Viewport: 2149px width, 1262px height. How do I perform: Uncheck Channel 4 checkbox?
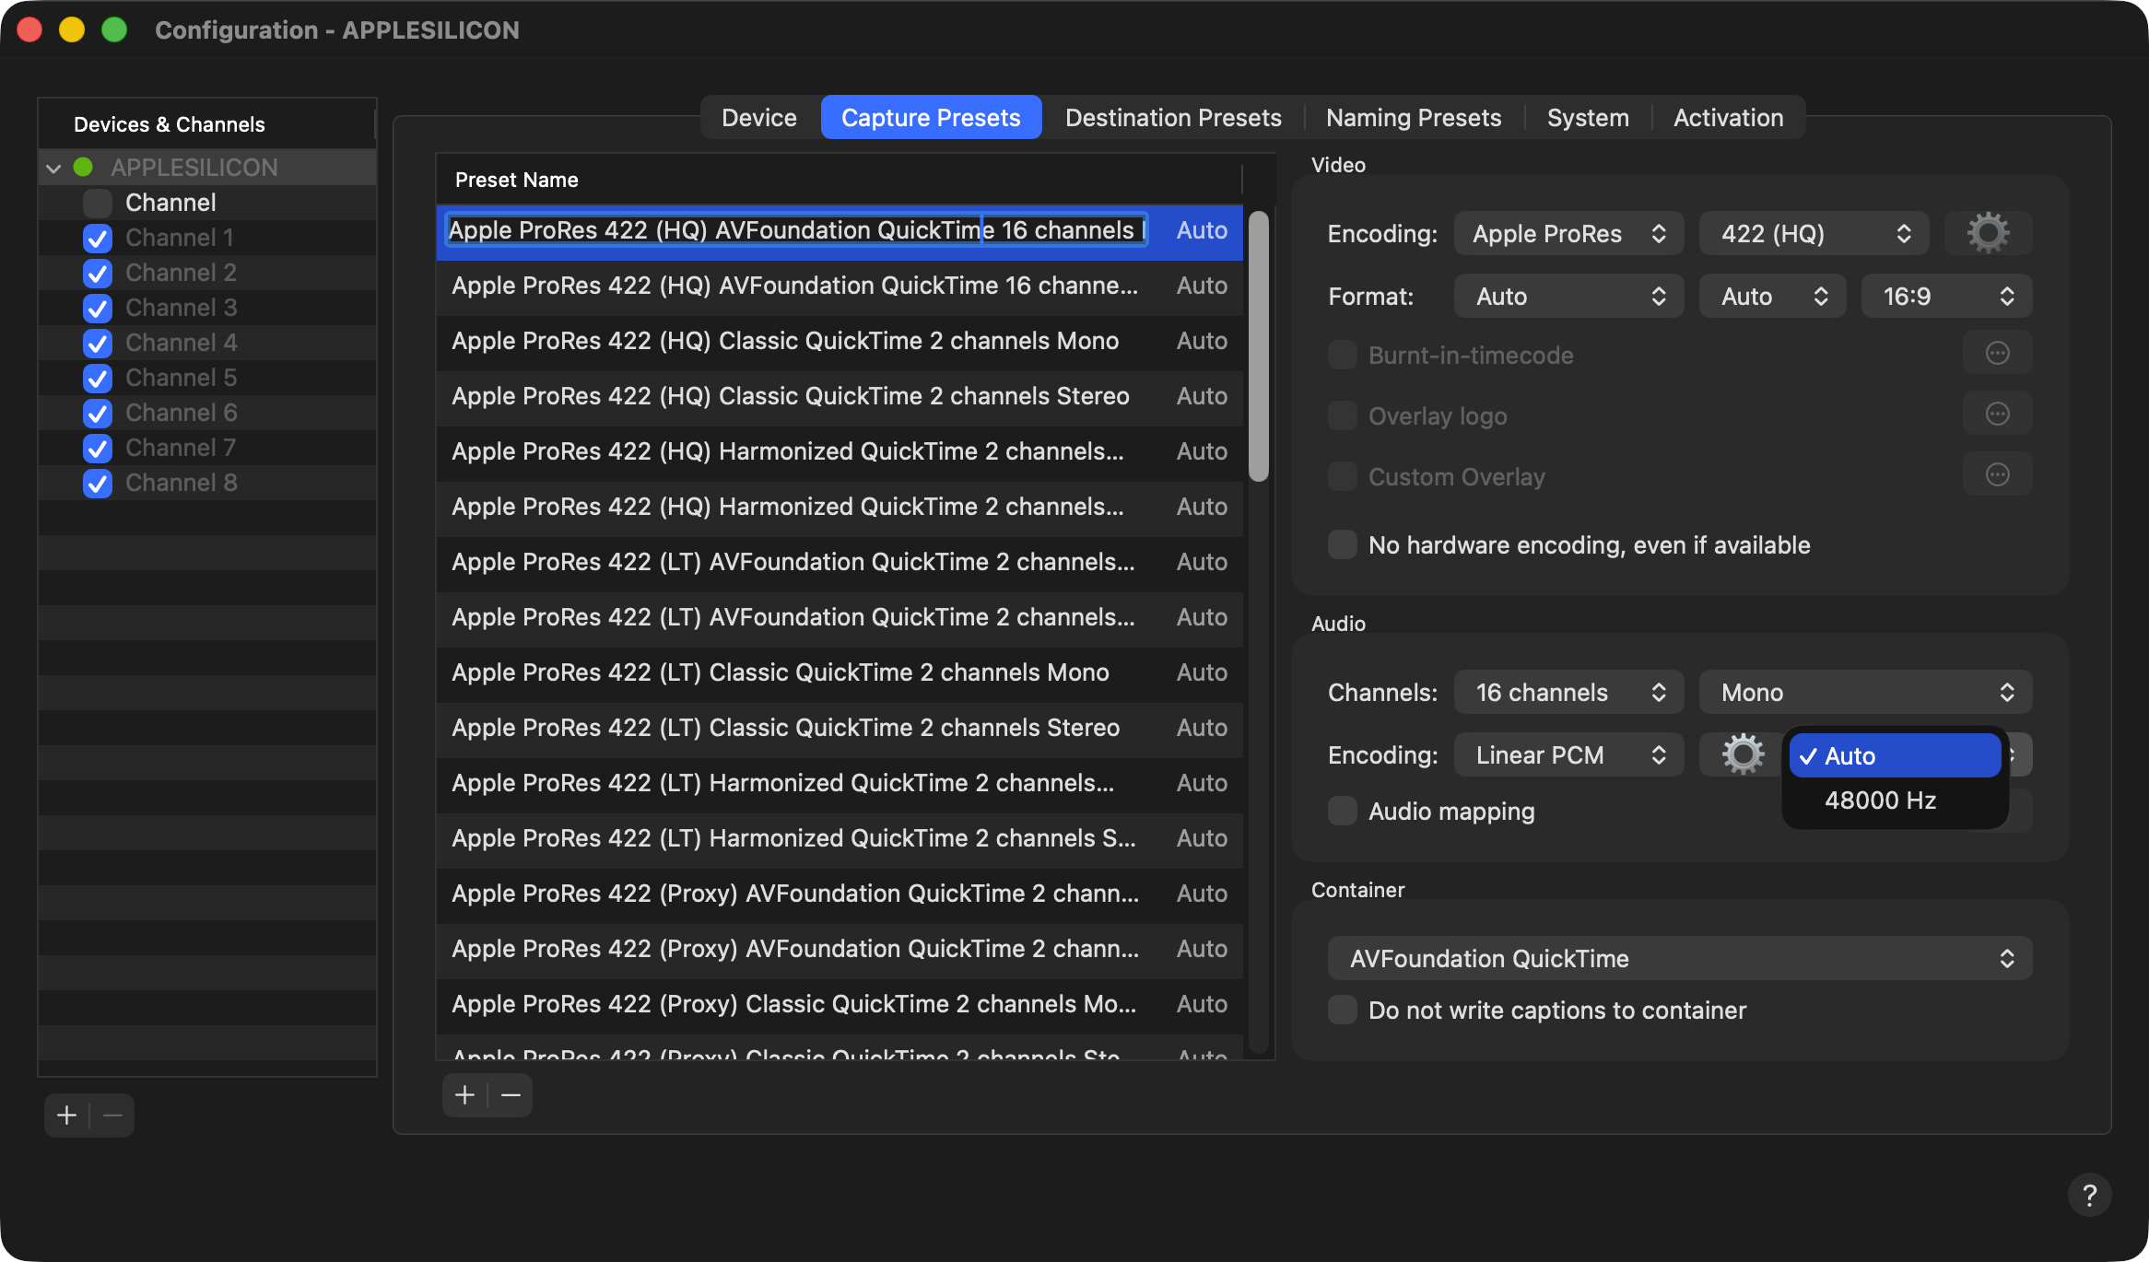pyautogui.click(x=98, y=343)
